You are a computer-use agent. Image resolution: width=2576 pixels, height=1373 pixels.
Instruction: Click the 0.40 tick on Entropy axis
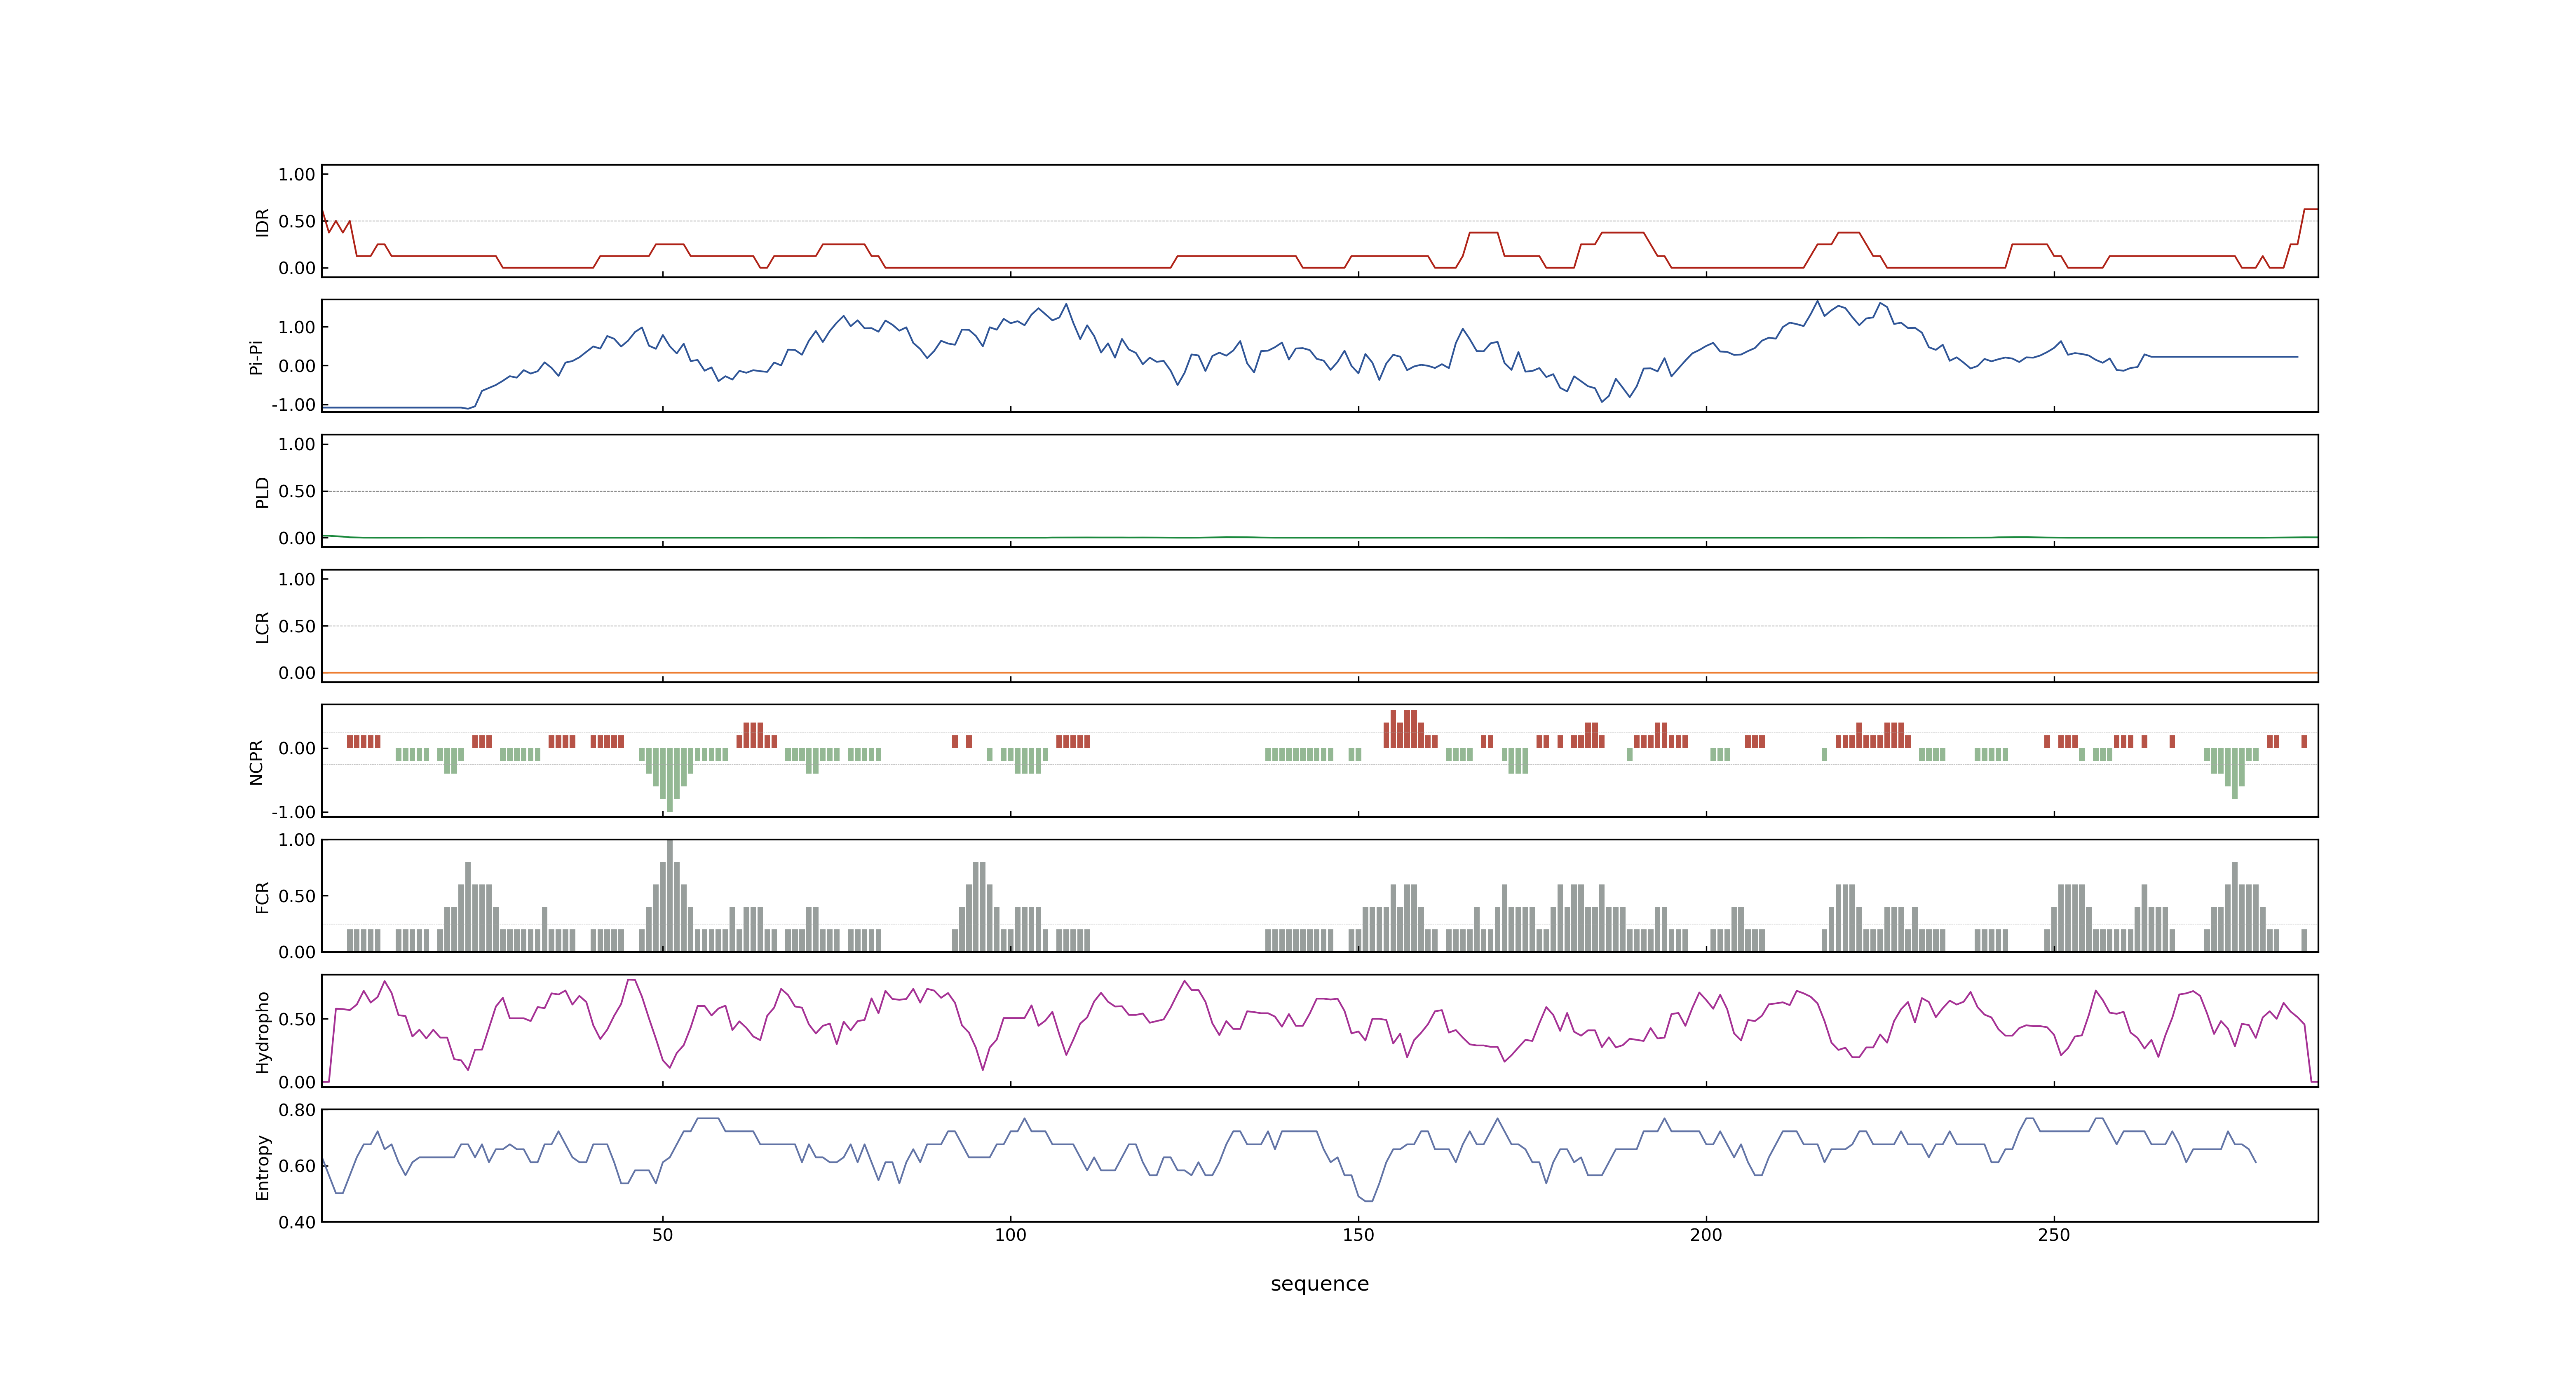point(297,1222)
